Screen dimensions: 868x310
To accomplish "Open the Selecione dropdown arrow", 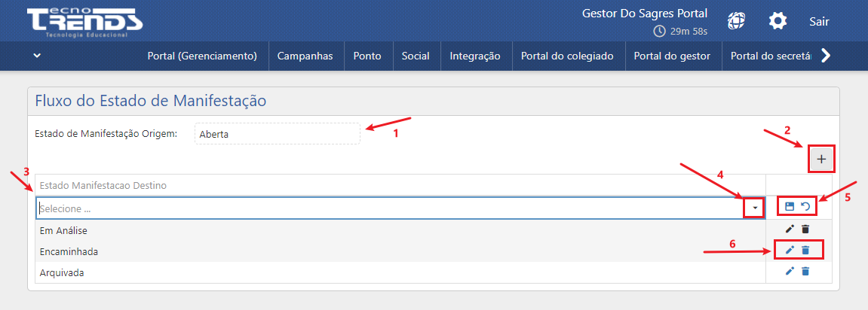I will (x=755, y=208).
